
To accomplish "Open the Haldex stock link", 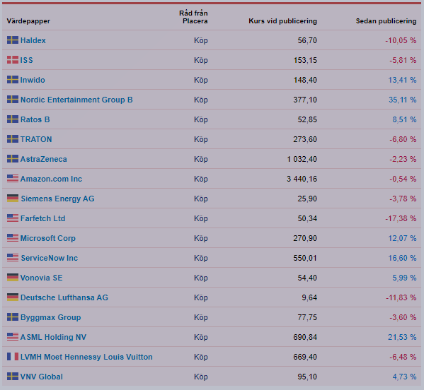I will (x=33, y=40).
